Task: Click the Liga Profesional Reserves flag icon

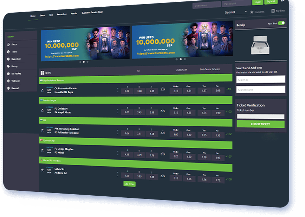Action: pos(41,80)
